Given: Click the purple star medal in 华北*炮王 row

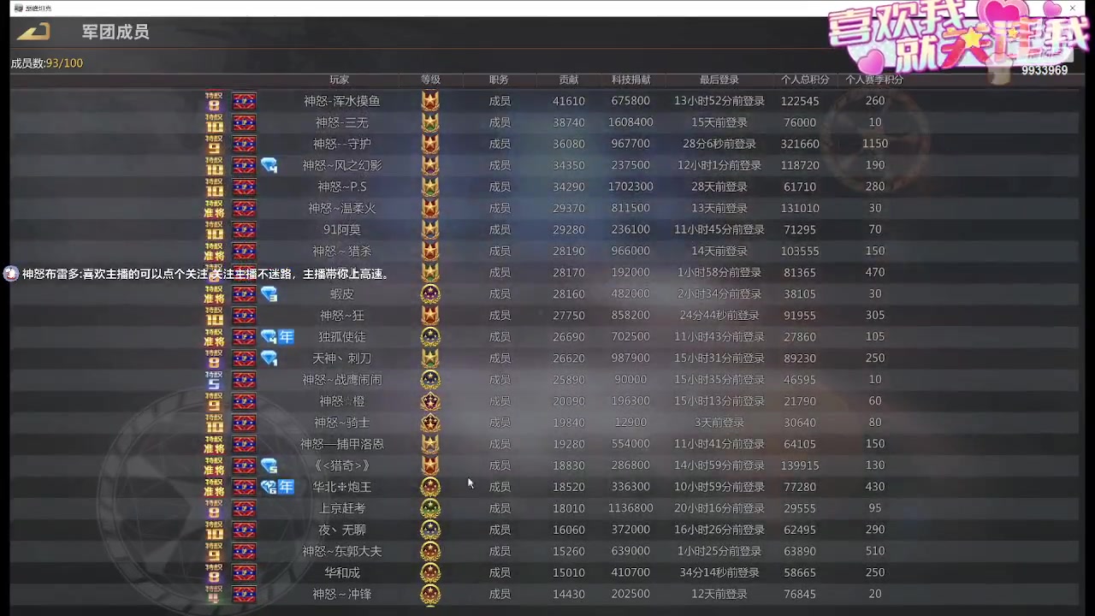Looking at the screenshot, I should [430, 486].
